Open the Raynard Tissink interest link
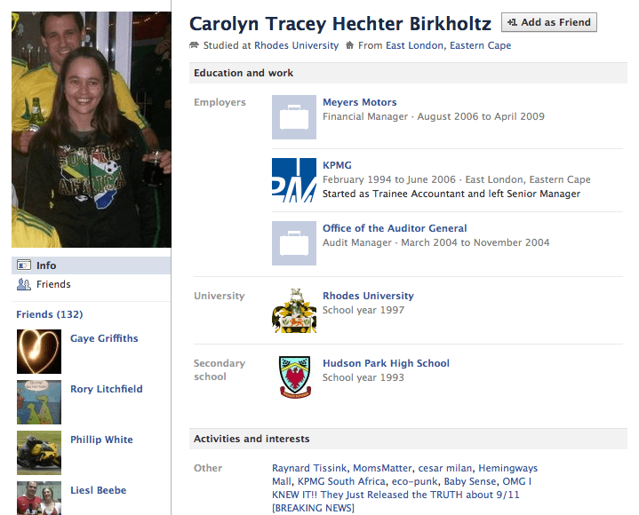The height and width of the screenshot is (515, 639). click(309, 468)
